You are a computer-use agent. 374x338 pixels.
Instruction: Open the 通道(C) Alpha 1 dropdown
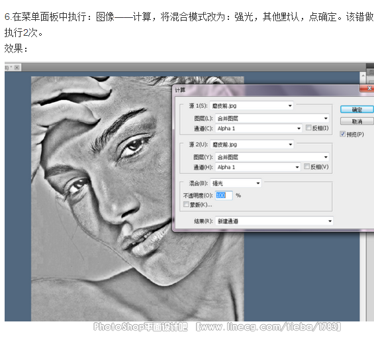click(259, 129)
